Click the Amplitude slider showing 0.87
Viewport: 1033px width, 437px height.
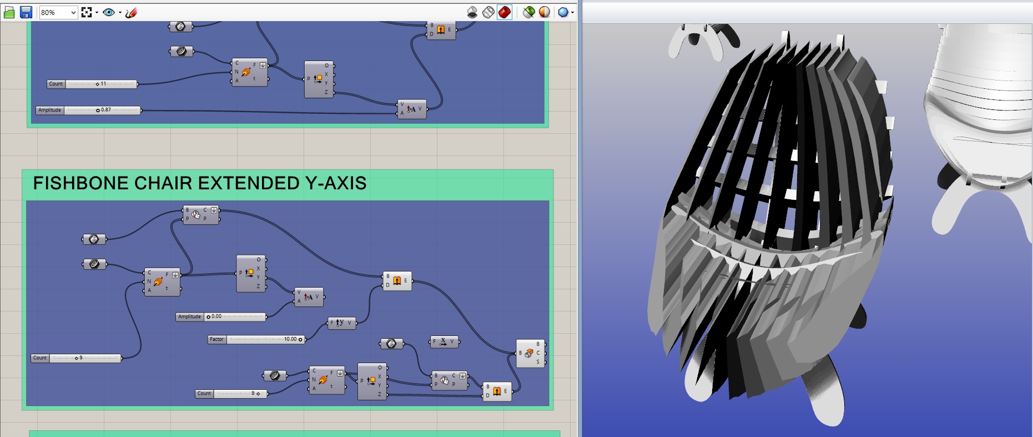[102, 110]
